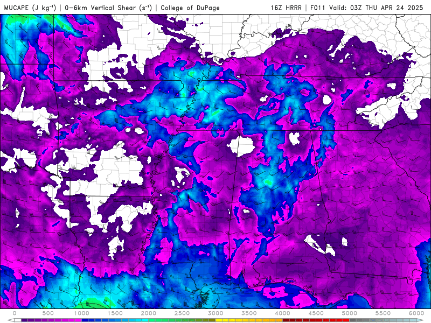
Task: Click the '5000' value on the color scale
Action: coord(350,313)
